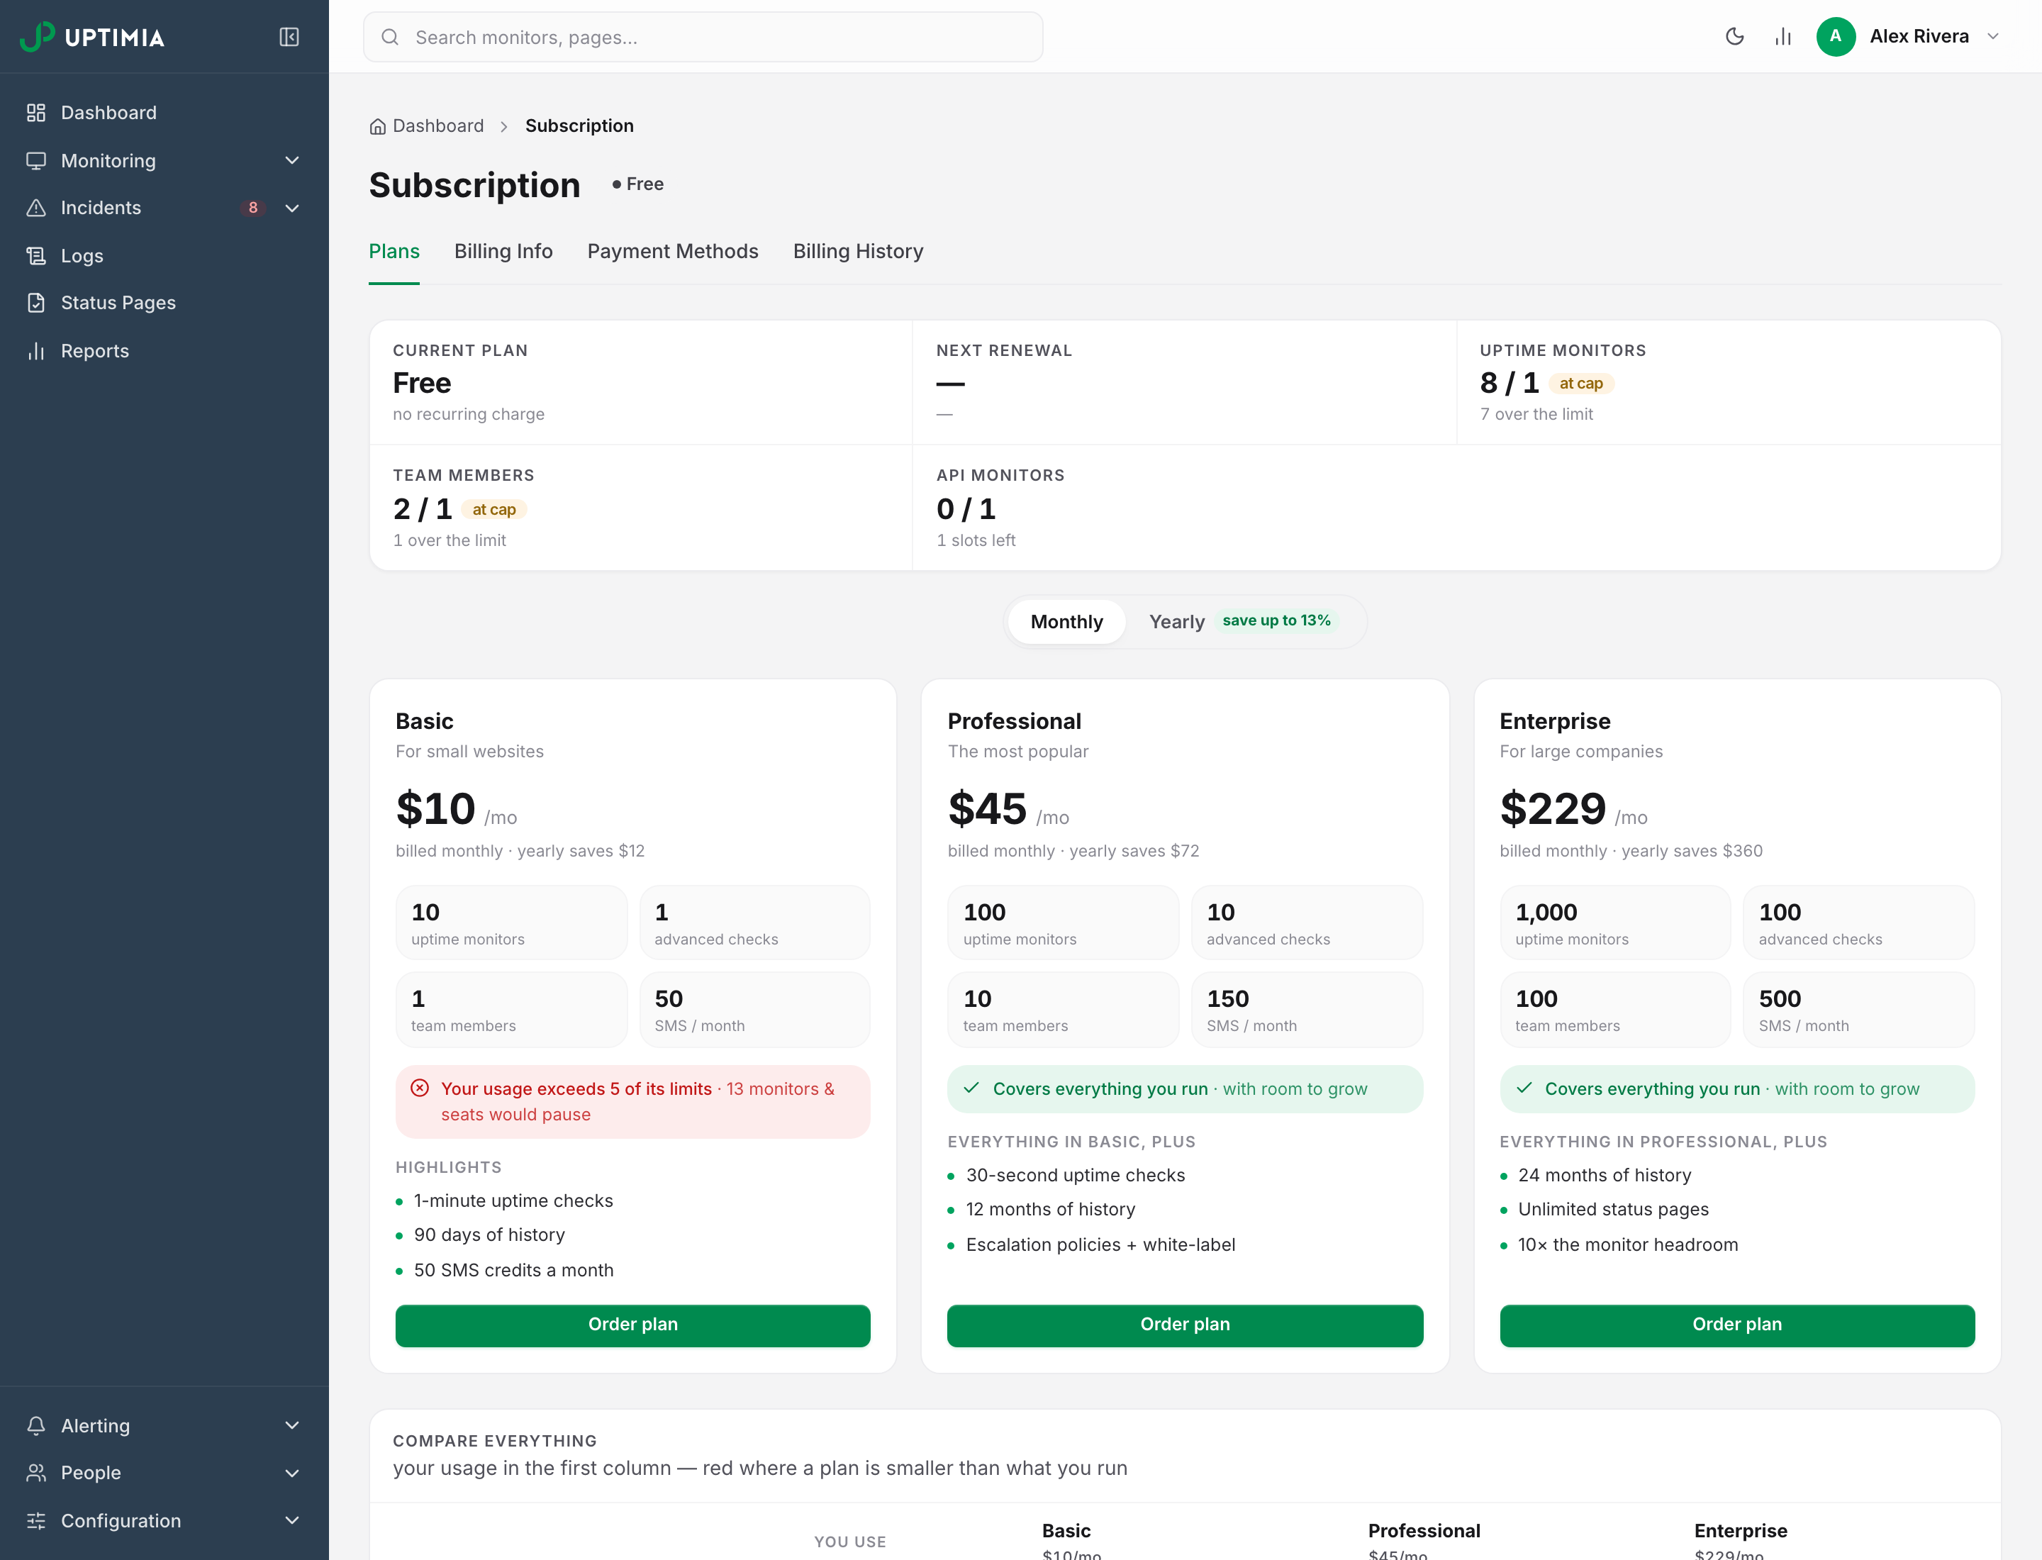Click the Uptimia logo
2042x1560 pixels.
[92, 36]
